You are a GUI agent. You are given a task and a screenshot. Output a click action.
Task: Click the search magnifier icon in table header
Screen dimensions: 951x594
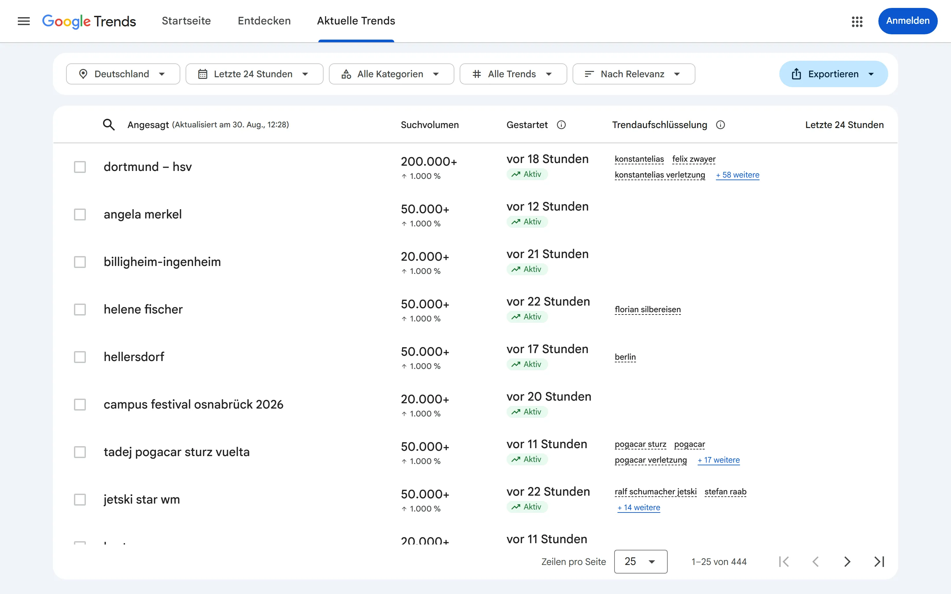[x=109, y=124]
